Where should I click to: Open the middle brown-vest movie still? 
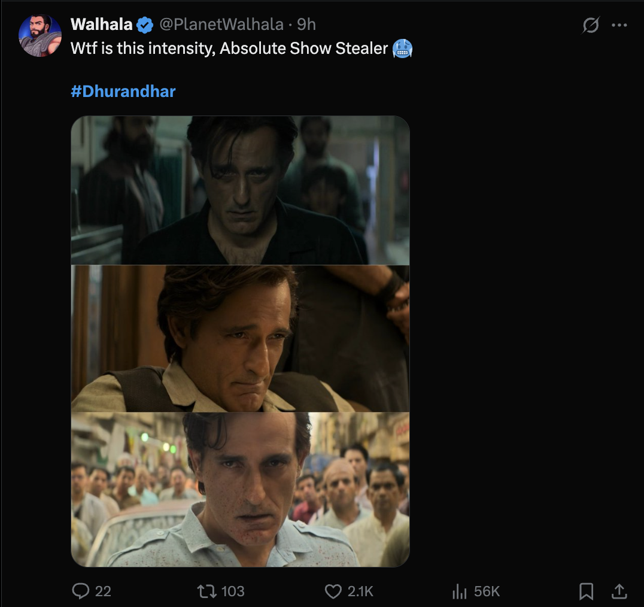pos(240,339)
